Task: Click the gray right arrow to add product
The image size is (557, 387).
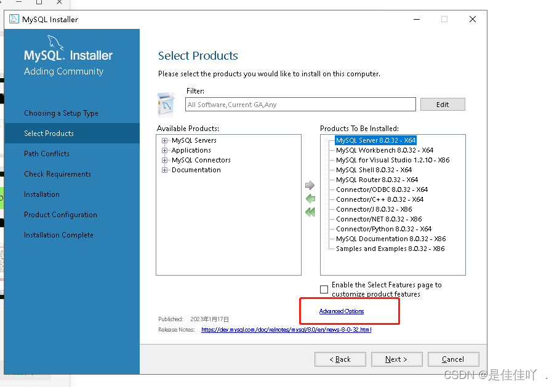Action: 310,185
